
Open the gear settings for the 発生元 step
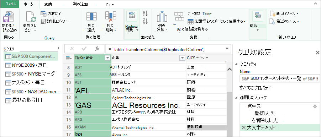315,106
